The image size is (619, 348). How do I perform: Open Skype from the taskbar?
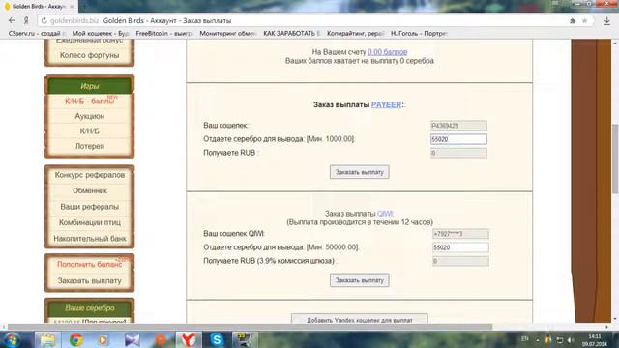click(x=217, y=339)
